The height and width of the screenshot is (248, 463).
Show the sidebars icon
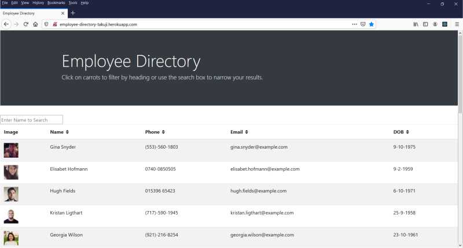(425, 24)
